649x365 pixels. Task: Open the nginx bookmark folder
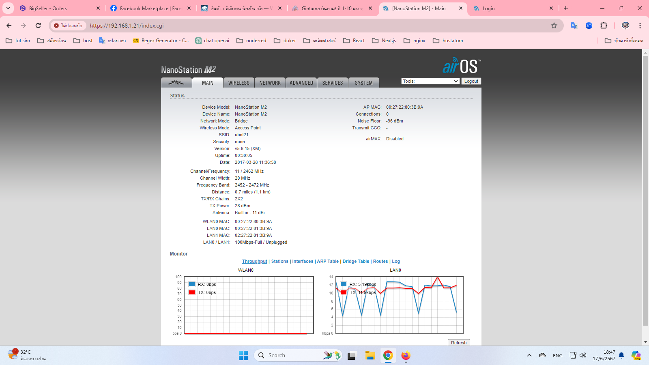click(415, 41)
